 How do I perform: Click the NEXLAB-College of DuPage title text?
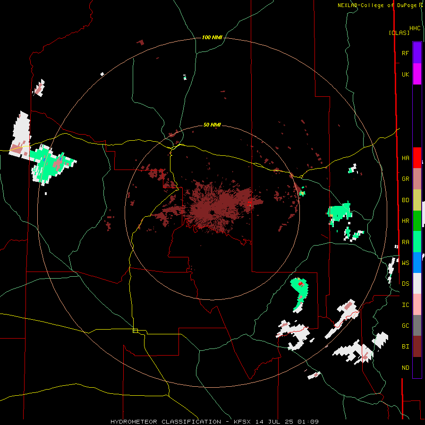[378, 5]
